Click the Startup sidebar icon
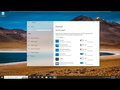This screenshot has width=120, height=90. (29, 56)
